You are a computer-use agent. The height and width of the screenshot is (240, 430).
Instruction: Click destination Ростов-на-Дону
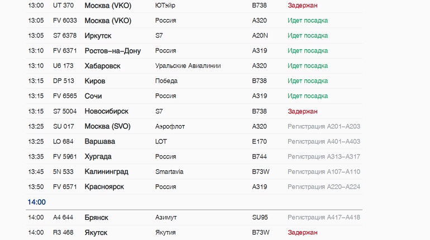pyautogui.click(x=113, y=51)
